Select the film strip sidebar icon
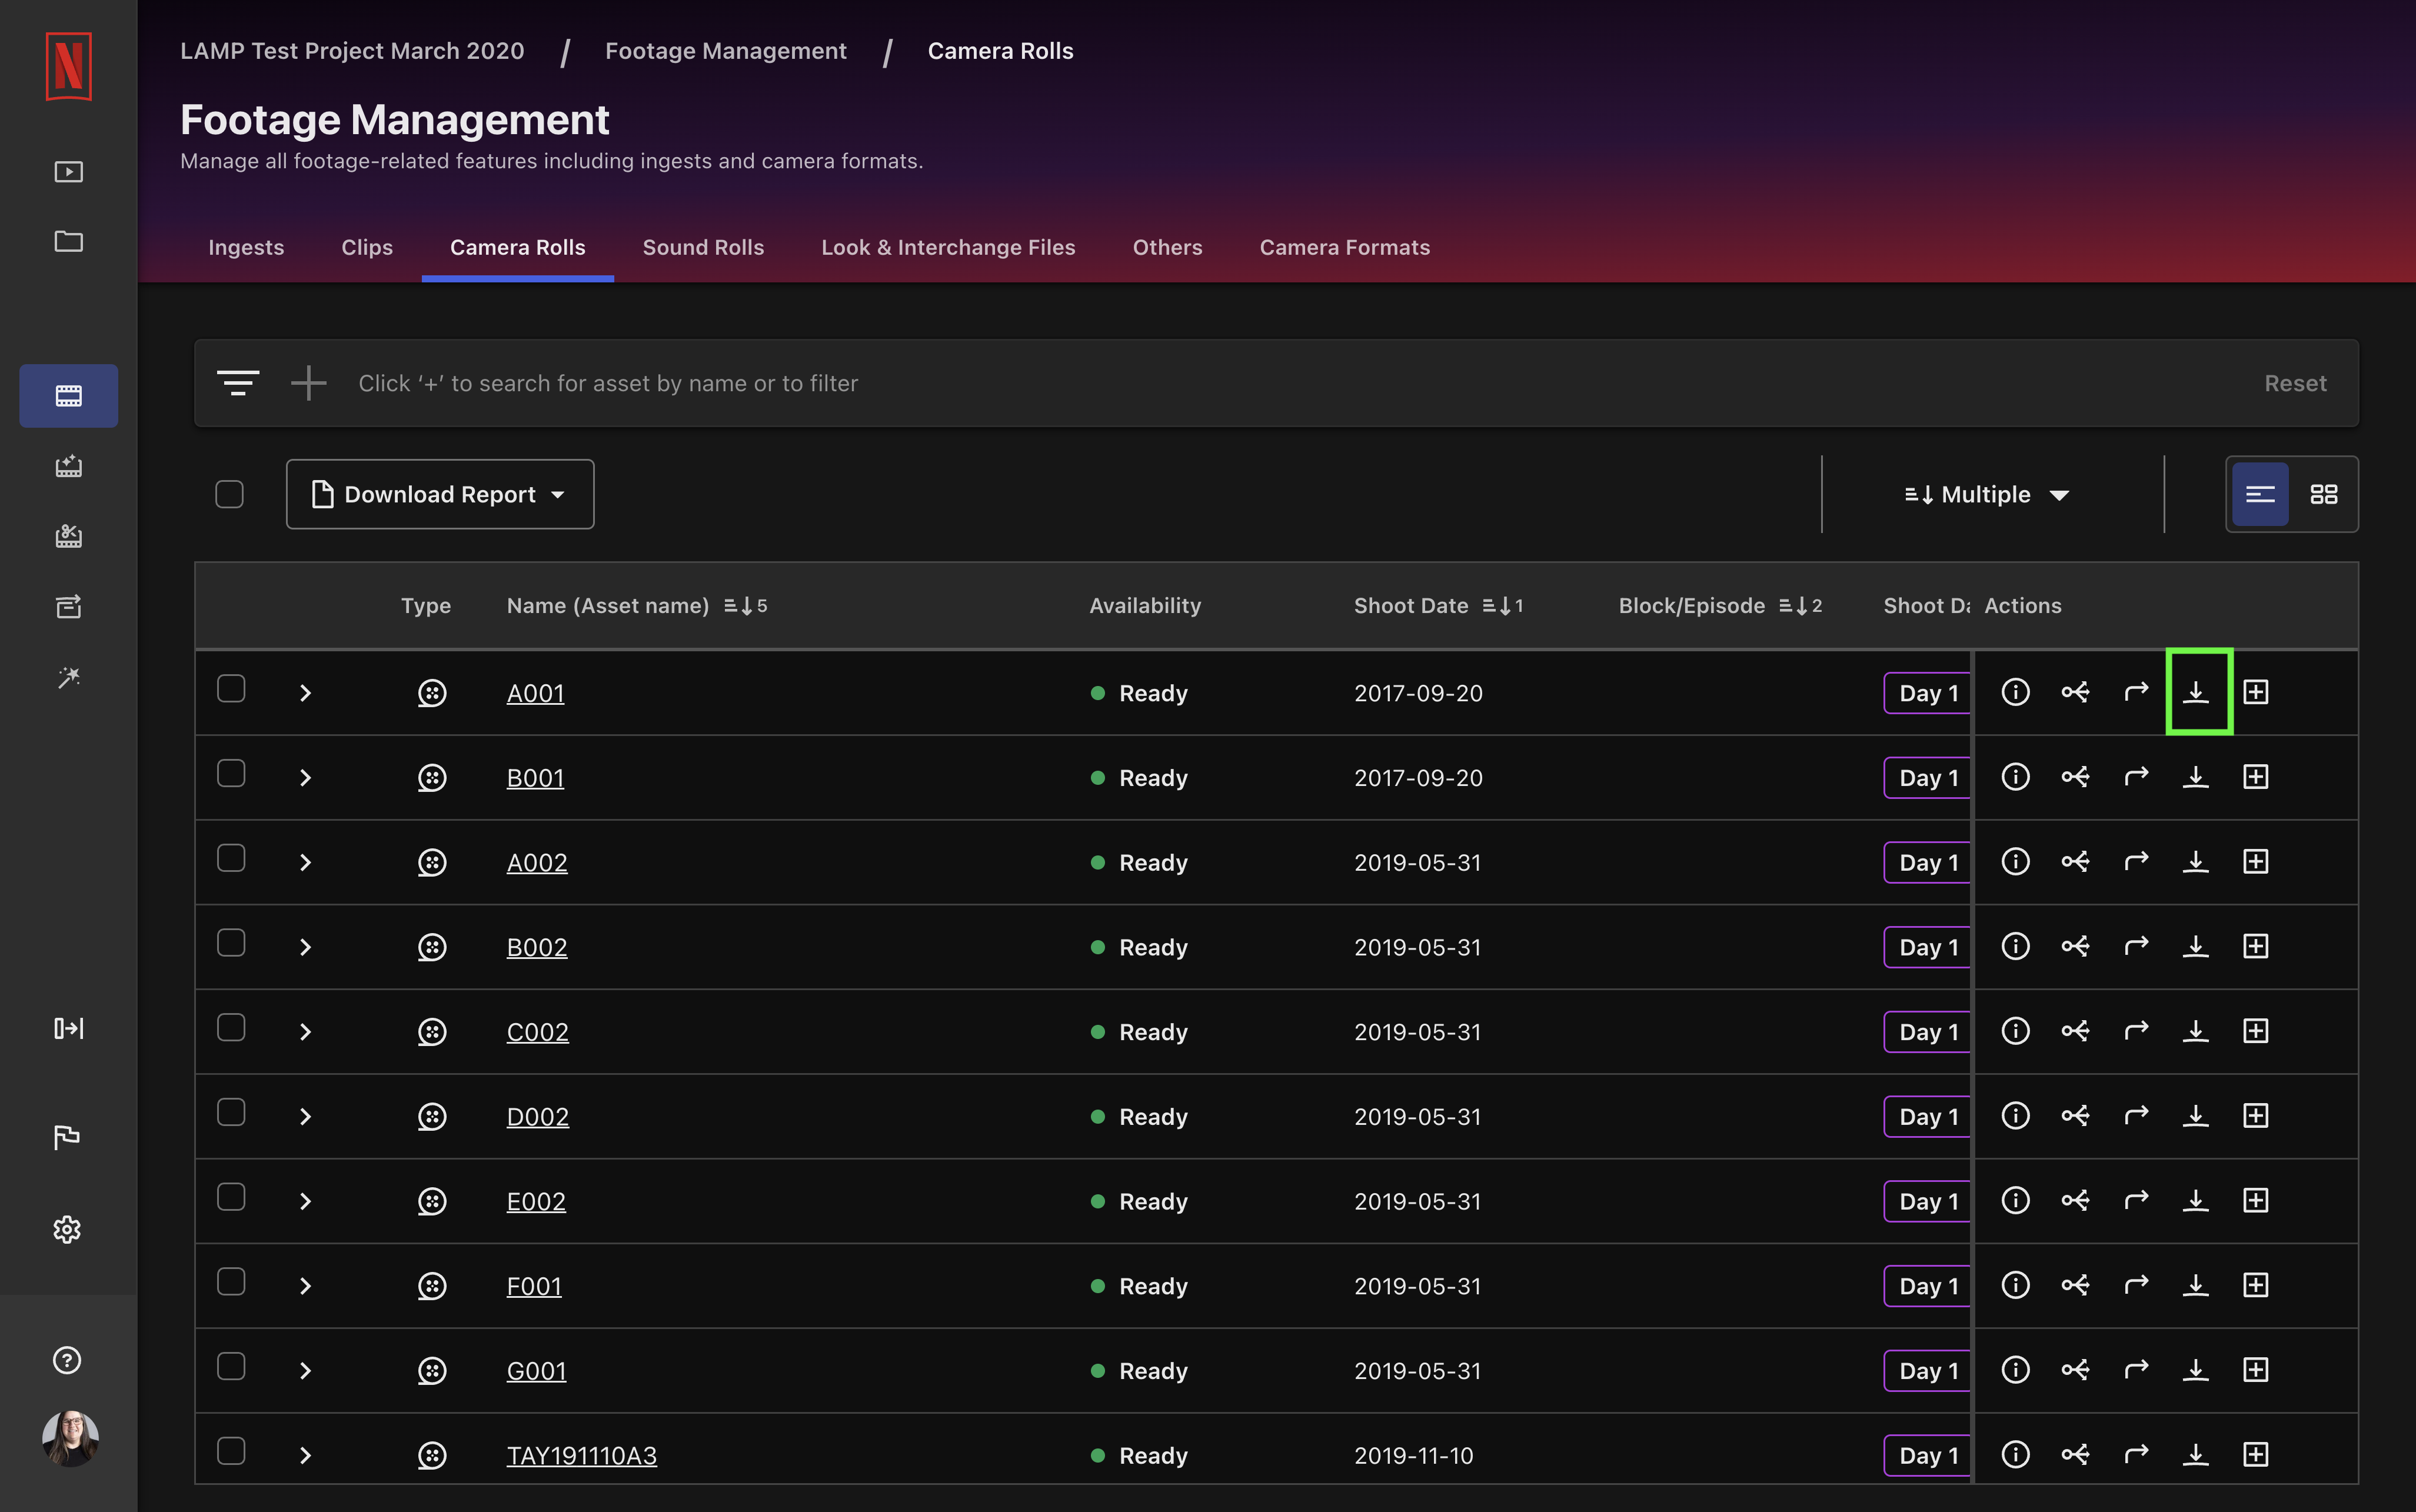 [x=68, y=395]
